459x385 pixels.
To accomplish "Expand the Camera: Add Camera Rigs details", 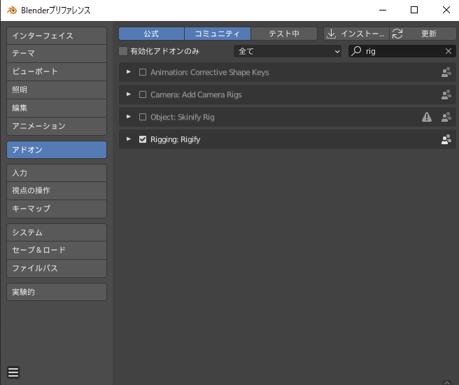I will point(129,94).
